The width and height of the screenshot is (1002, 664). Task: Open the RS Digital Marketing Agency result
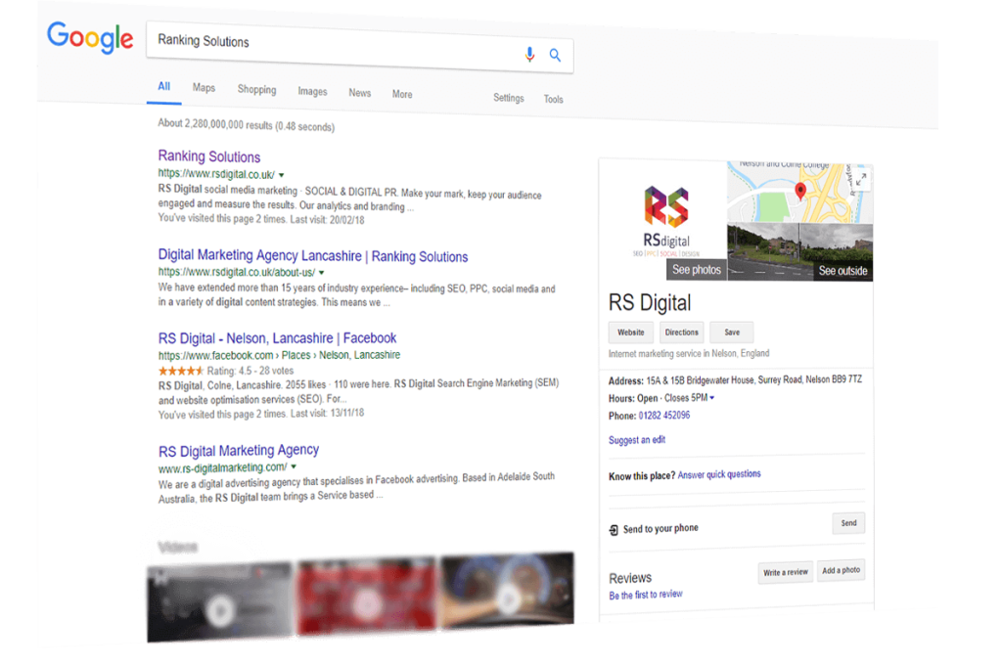(x=239, y=451)
